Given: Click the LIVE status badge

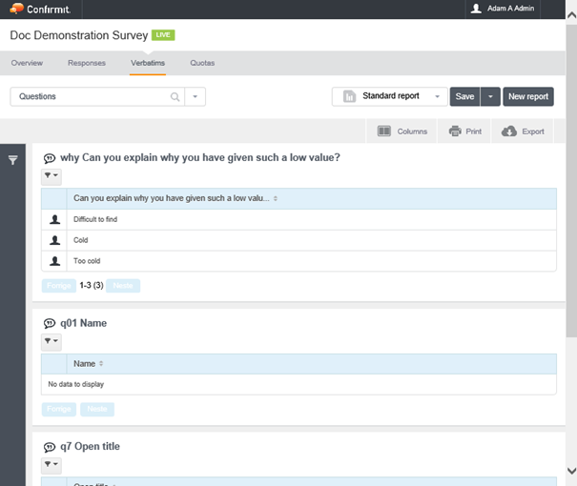Looking at the screenshot, I should [163, 35].
